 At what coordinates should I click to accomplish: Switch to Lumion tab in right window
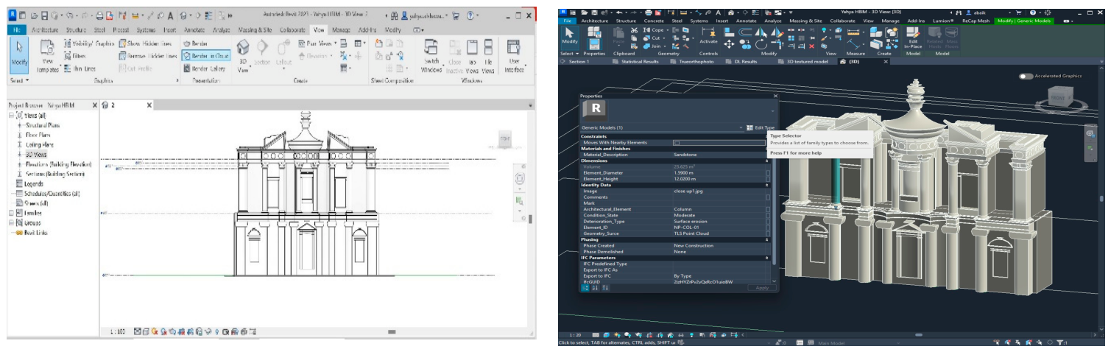[942, 21]
